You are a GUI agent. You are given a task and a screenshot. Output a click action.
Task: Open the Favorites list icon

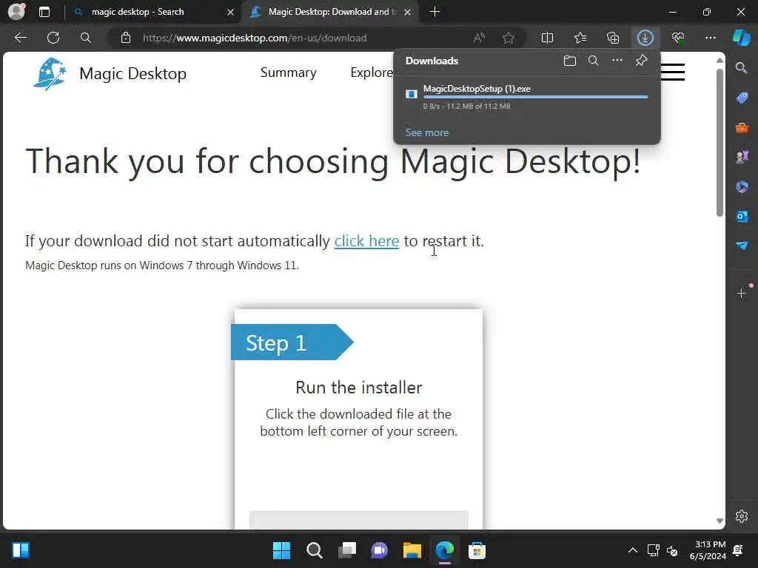tap(580, 38)
